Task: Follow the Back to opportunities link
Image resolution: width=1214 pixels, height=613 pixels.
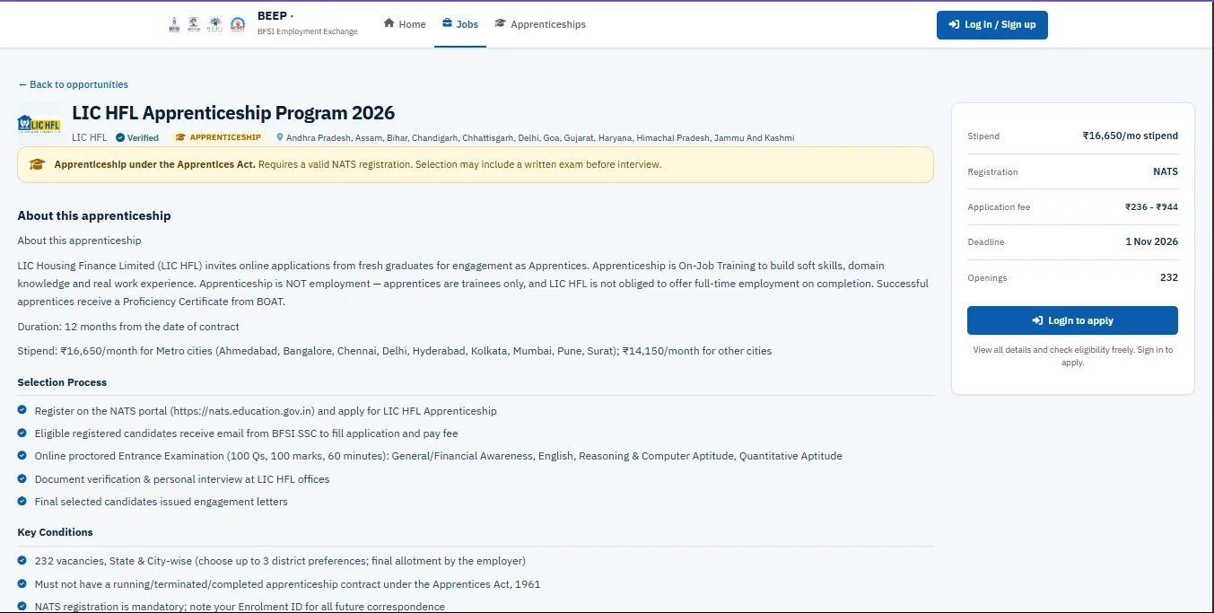Action: (74, 84)
